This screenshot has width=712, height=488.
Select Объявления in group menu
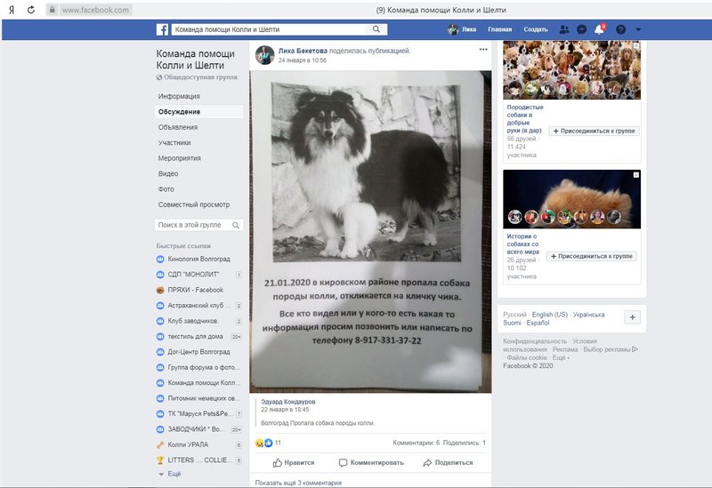coord(178,127)
